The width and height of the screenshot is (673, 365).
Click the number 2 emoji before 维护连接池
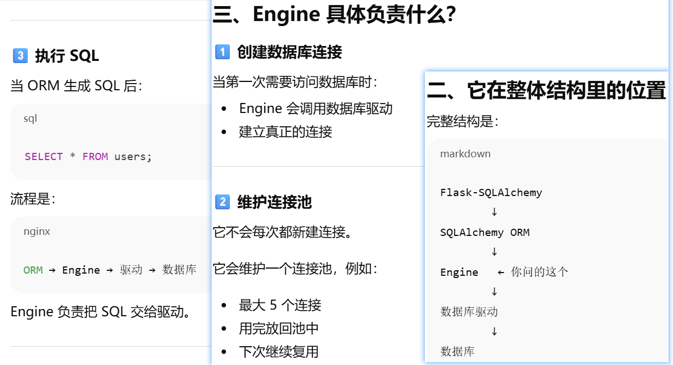tap(222, 202)
